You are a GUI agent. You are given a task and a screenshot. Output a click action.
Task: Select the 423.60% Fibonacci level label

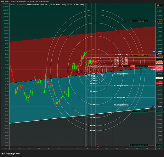click(x=121, y=105)
